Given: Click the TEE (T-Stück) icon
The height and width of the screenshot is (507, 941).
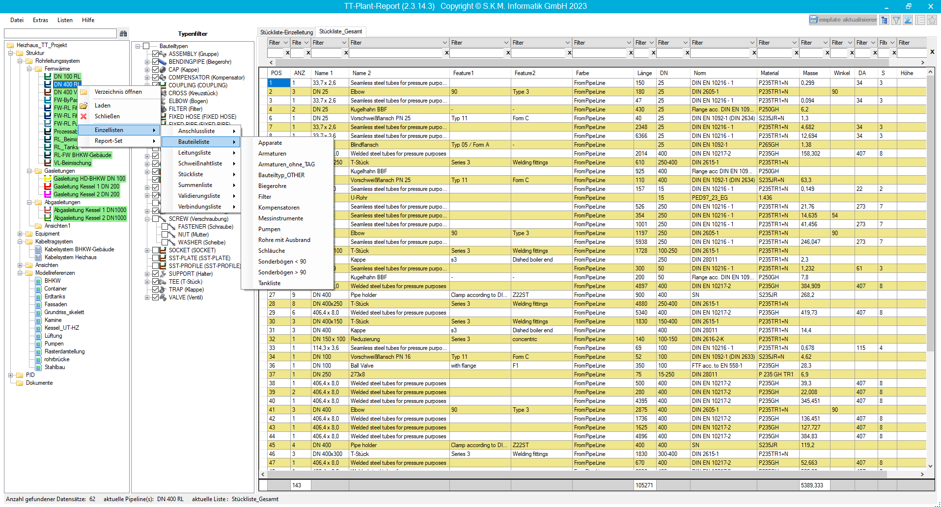Looking at the screenshot, I should [x=163, y=282].
